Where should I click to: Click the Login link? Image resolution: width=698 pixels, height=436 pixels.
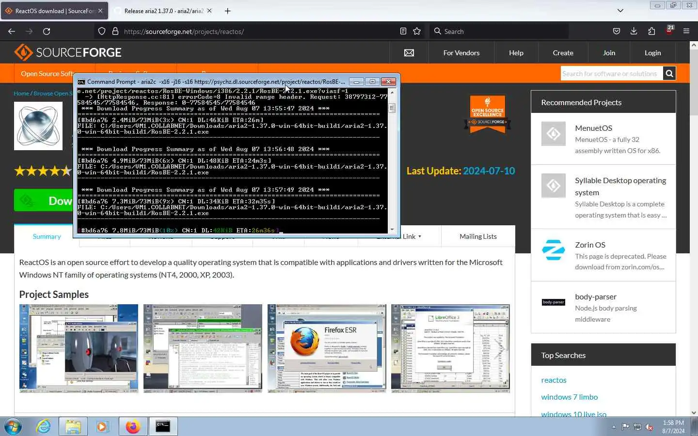click(x=653, y=53)
